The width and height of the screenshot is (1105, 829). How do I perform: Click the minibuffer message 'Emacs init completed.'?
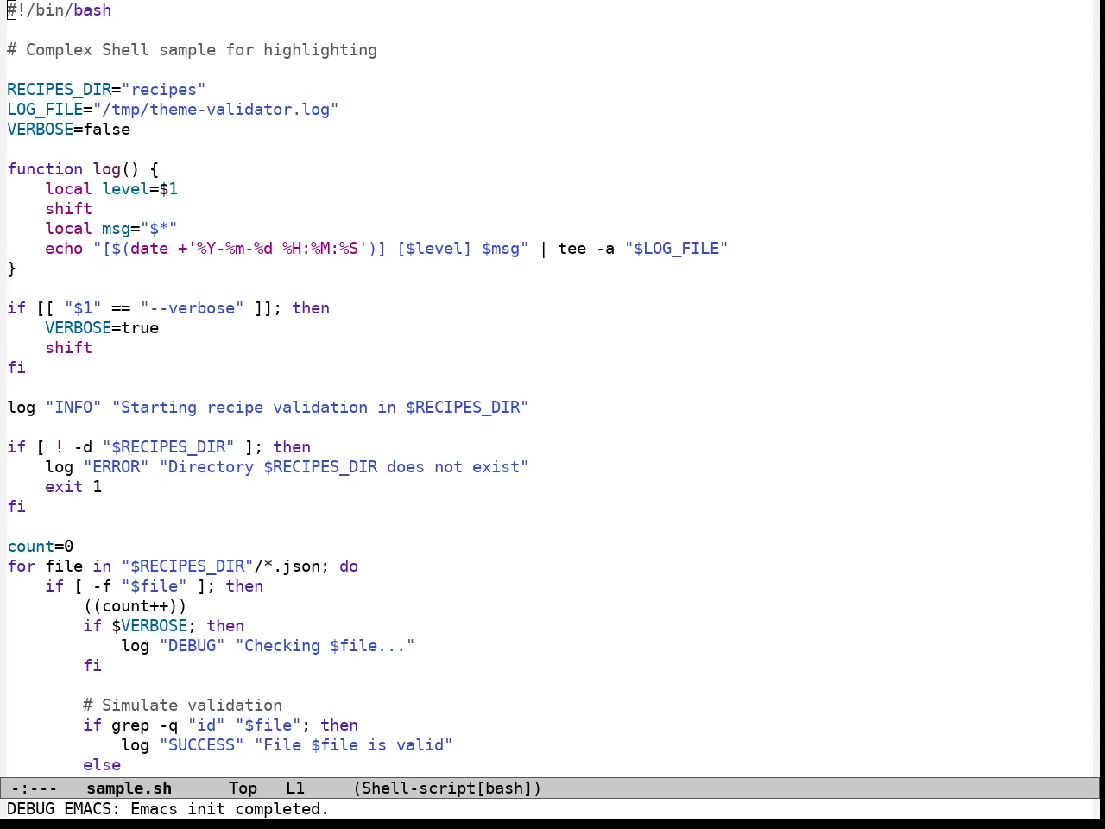pos(230,809)
